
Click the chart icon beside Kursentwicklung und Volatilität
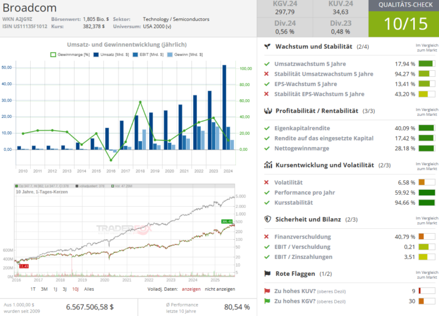pos(267,165)
